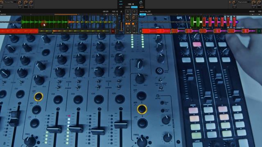Image resolution: width=262 pixels, height=147 pixels.
Task: Click the right deck remaining time -00:03
Action: click(252, 11)
